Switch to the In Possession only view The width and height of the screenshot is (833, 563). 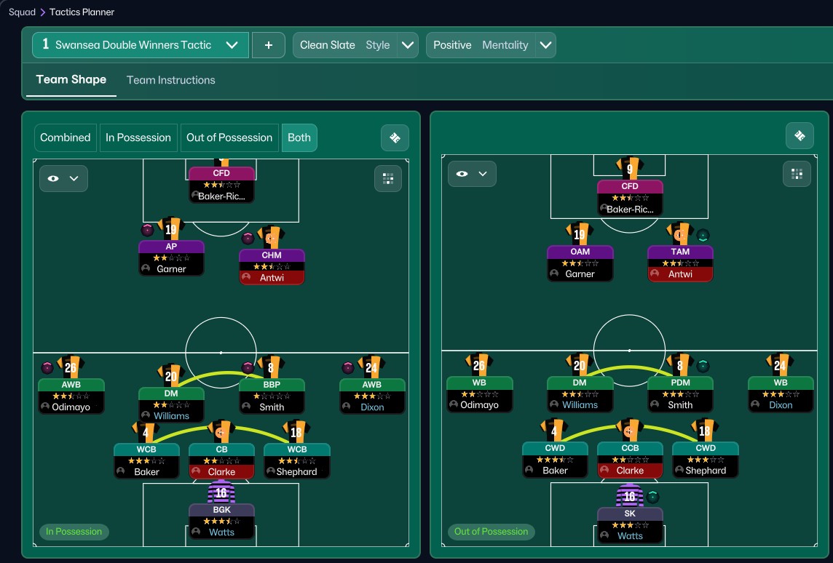coord(138,137)
